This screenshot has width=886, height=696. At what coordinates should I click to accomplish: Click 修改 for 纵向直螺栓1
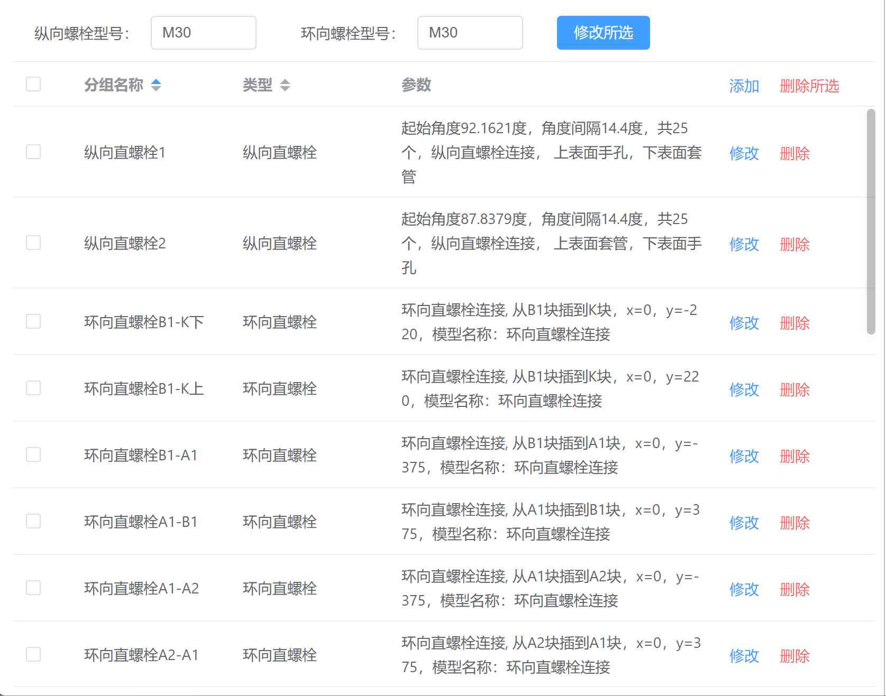tap(744, 153)
